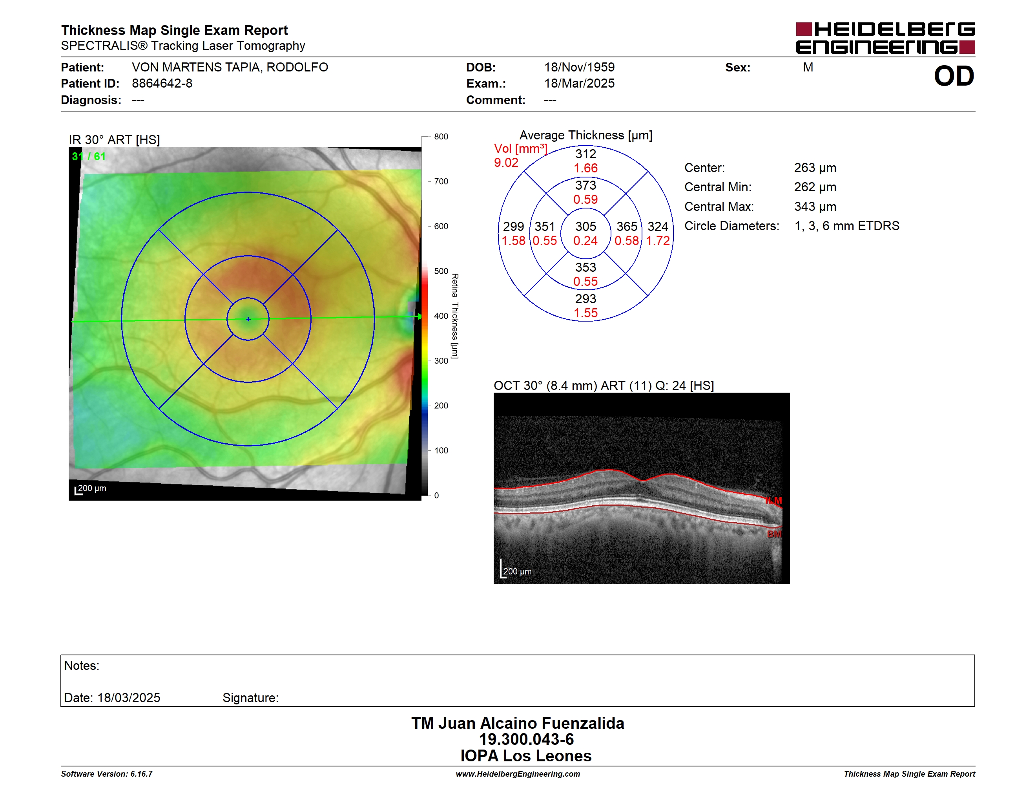This screenshot has width=1036, height=801.
Task: Click the 500 tick on thickness scale
Action: tap(441, 271)
